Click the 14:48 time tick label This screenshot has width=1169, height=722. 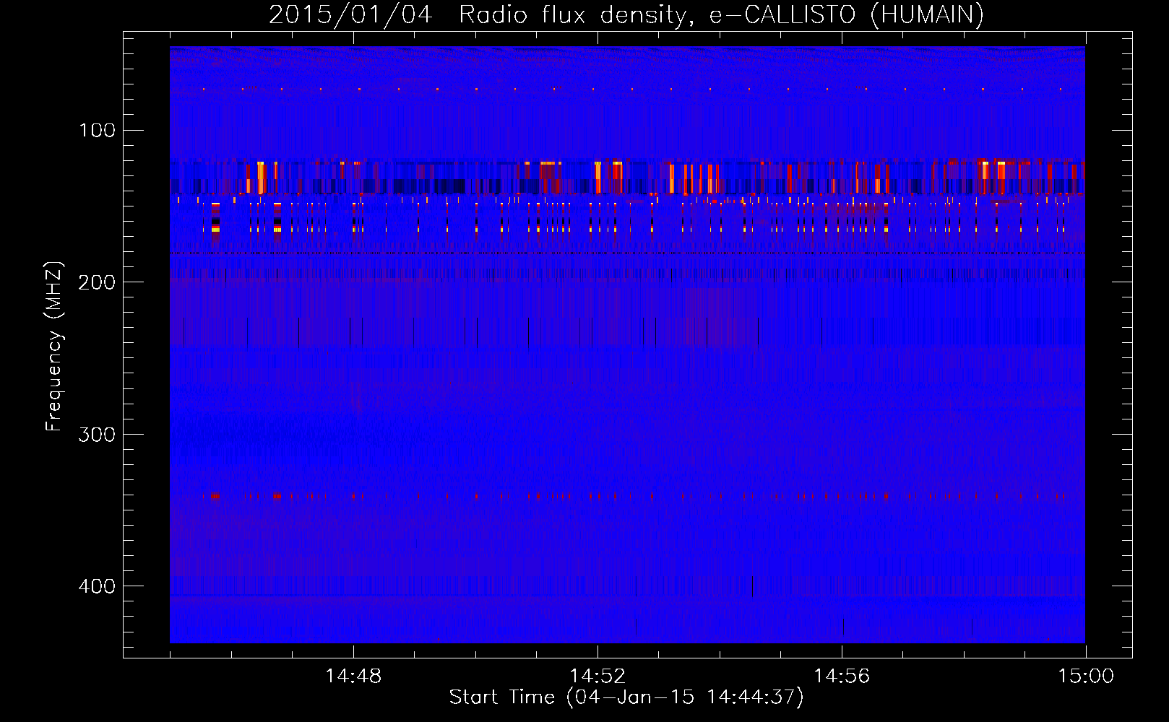click(x=353, y=677)
